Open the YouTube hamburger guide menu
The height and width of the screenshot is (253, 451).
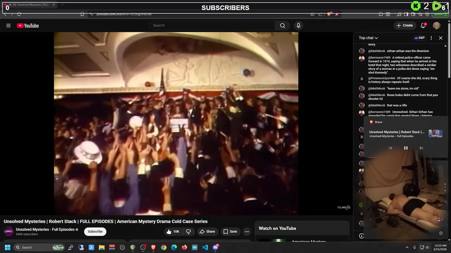pyautogui.click(x=8, y=25)
